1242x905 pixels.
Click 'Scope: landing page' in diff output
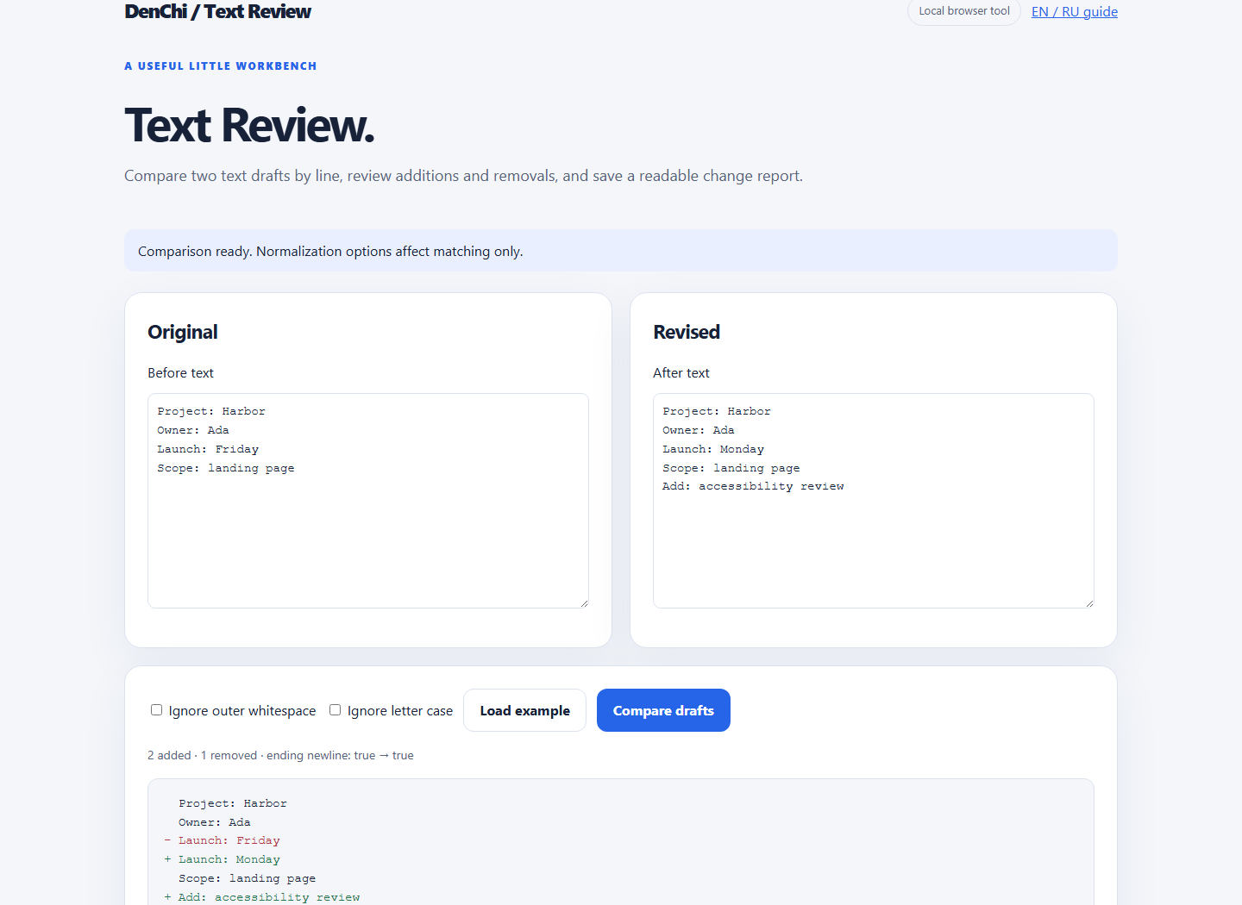248,878
